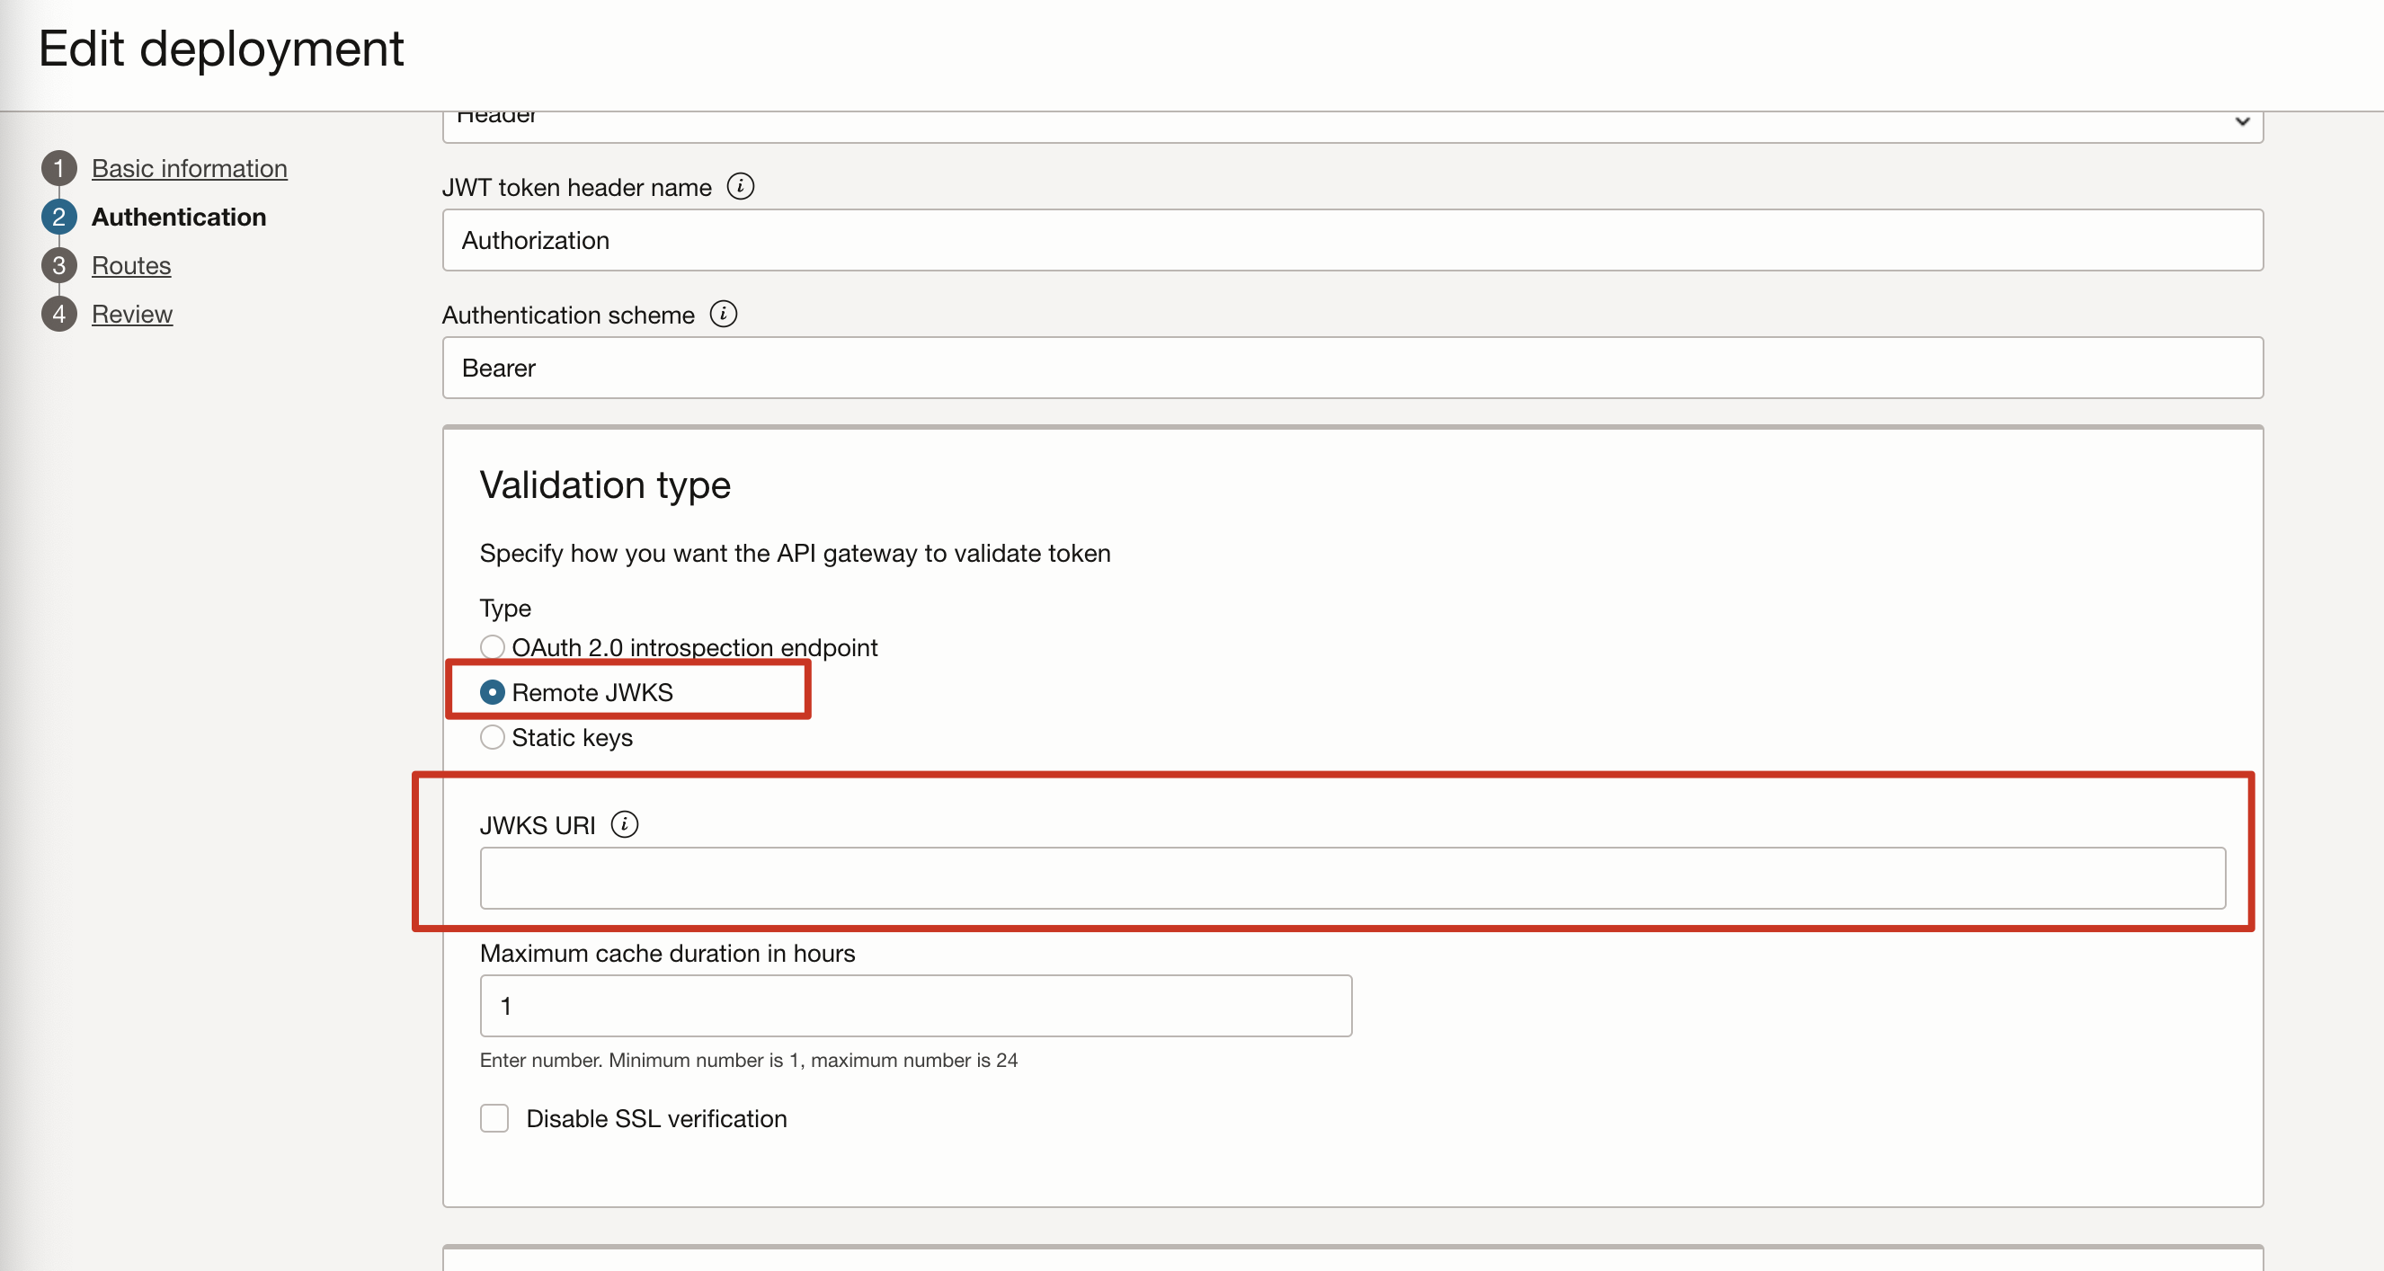The height and width of the screenshot is (1271, 2384).
Task: Expand the Header dropdown chevron
Action: (2241, 121)
